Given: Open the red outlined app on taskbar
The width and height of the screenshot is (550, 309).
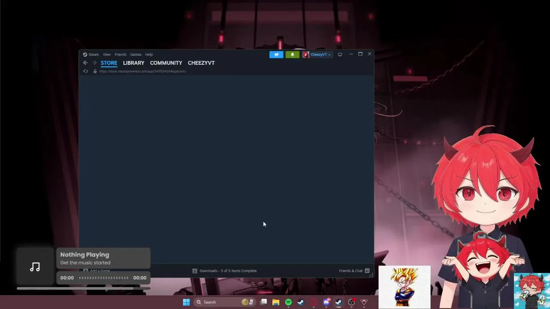Looking at the screenshot, I should point(314,302).
